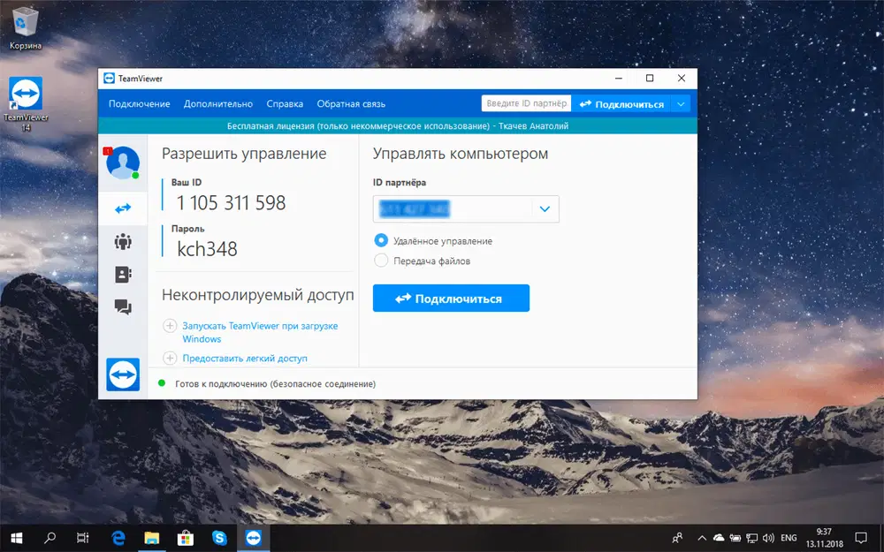Select the remote control arrows sidebar icon
Image resolution: width=884 pixels, height=552 pixels.
coord(123,209)
